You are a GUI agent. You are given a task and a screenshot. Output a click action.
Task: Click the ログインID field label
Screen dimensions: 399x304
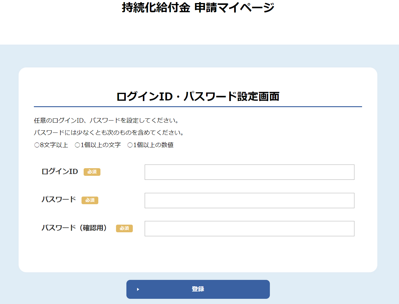[x=60, y=172]
